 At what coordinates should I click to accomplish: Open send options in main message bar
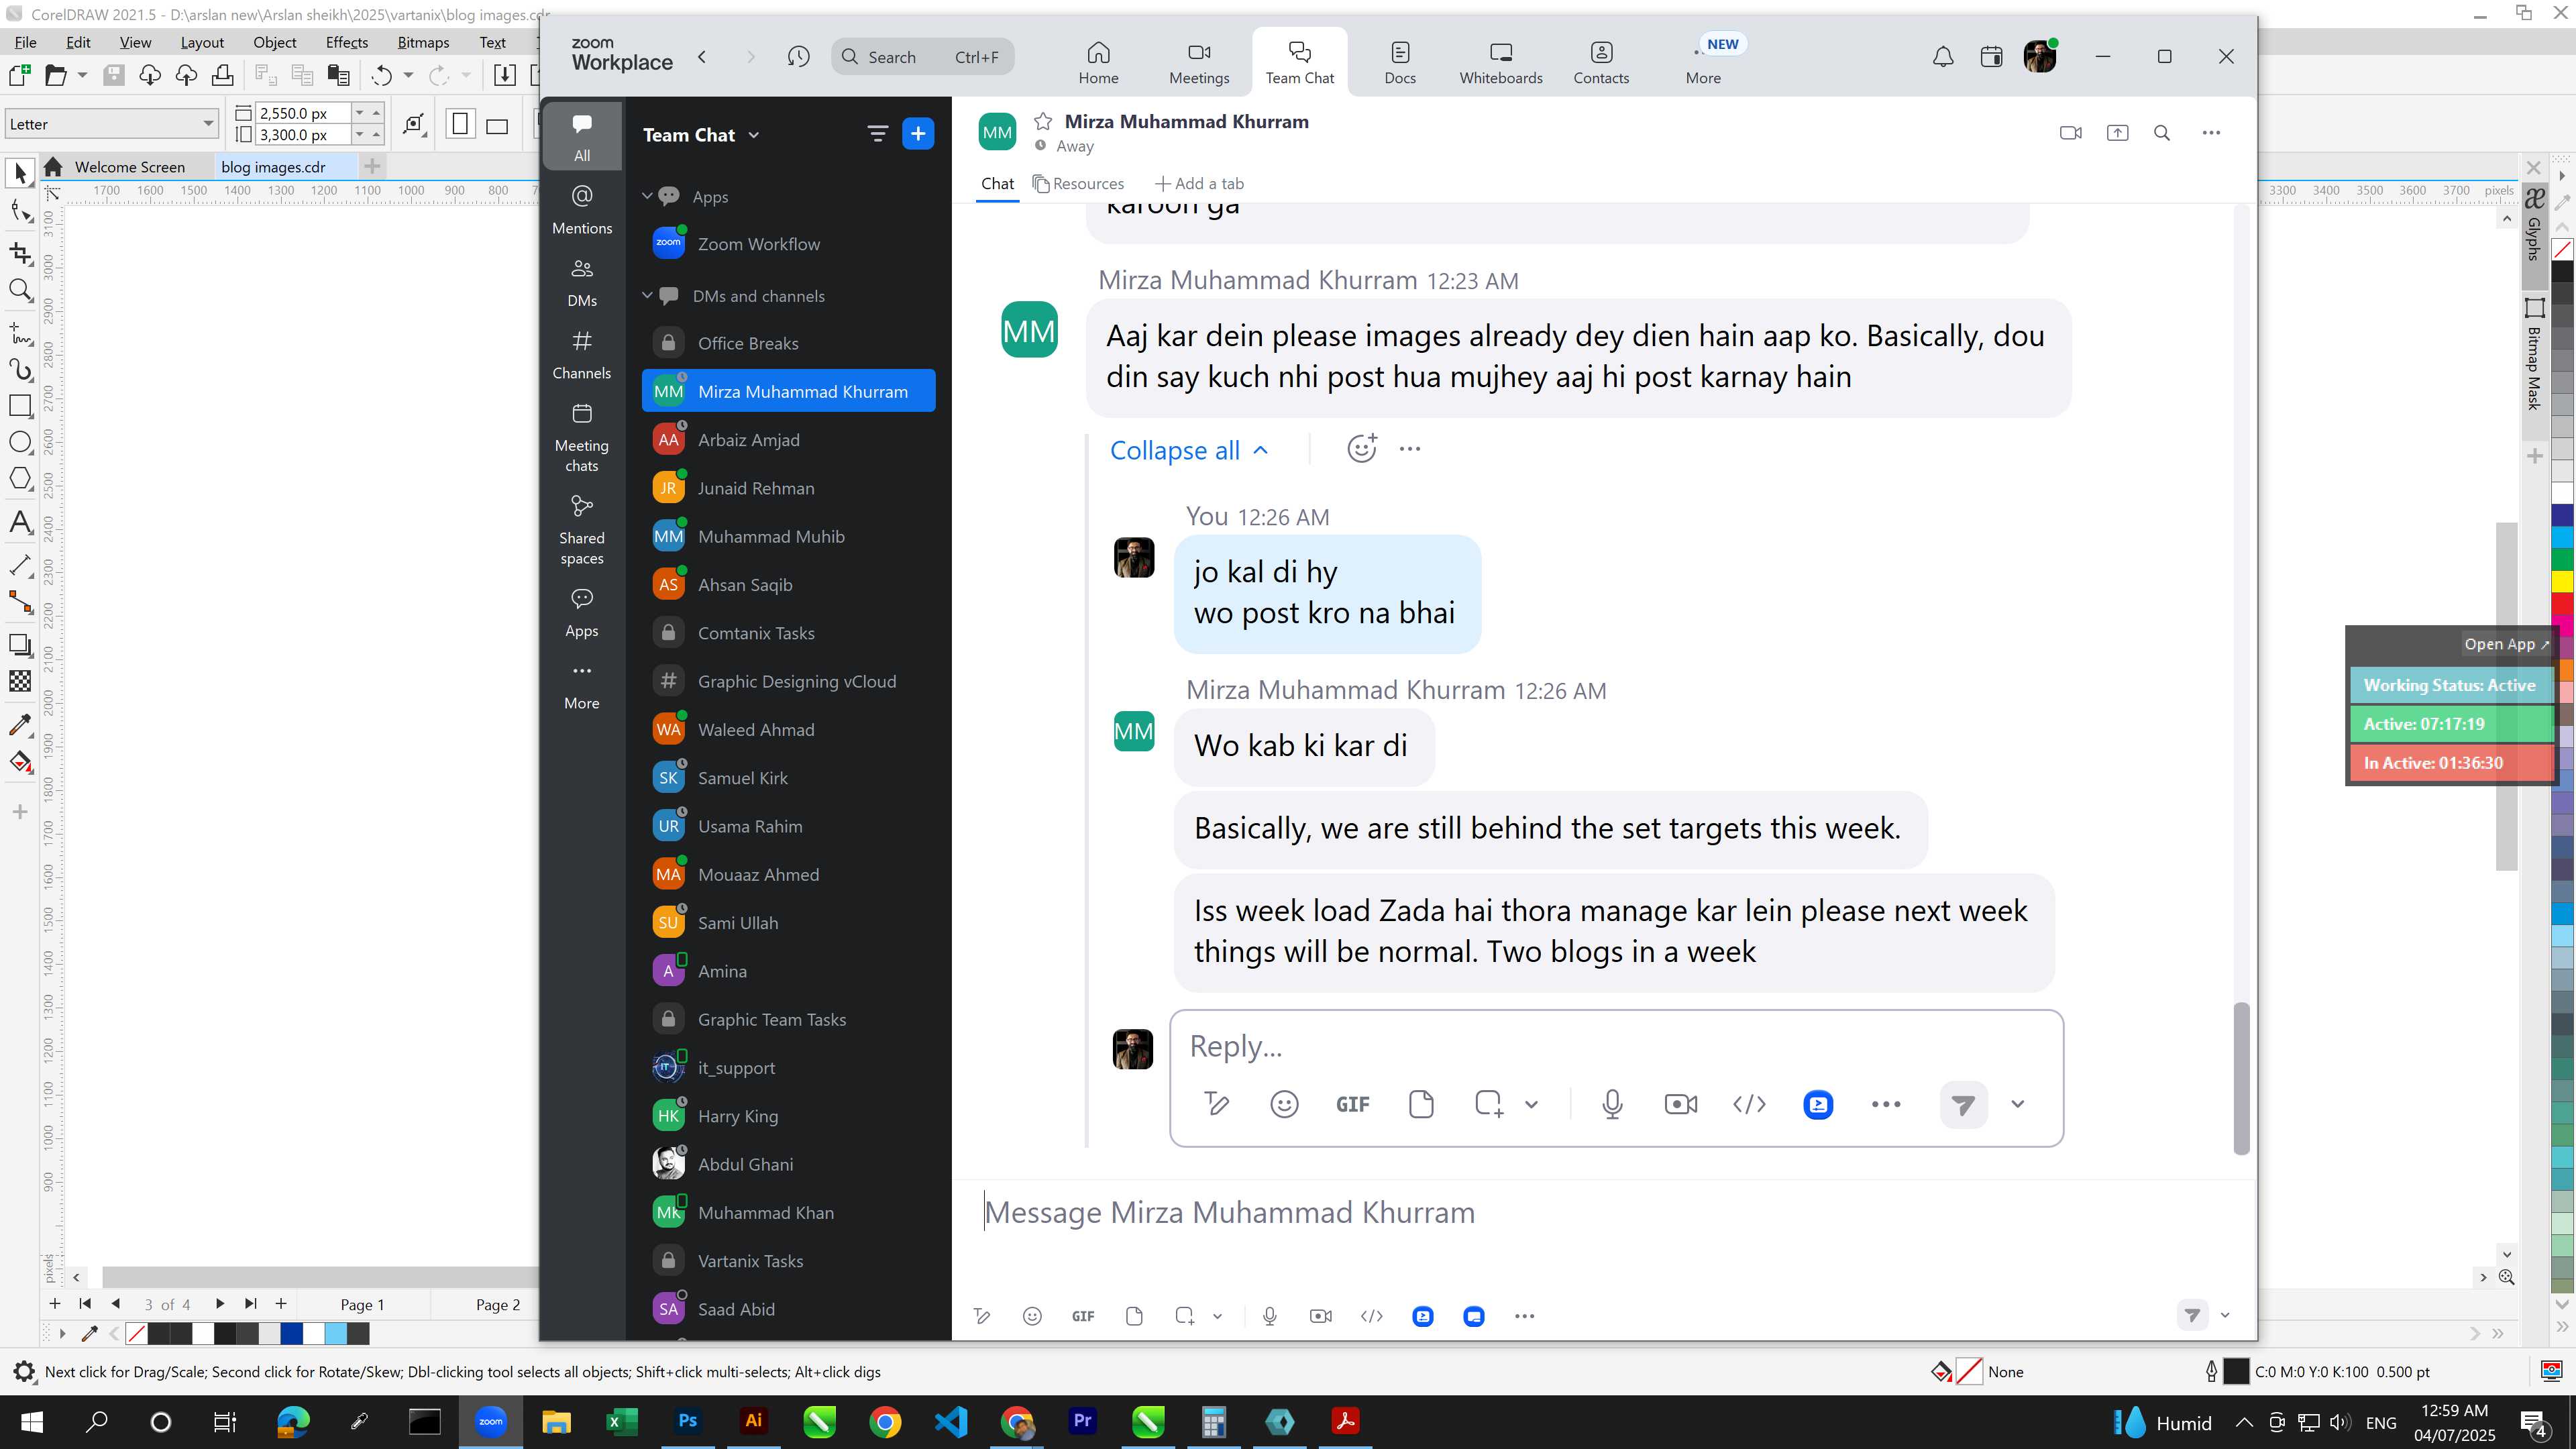(x=2225, y=1315)
